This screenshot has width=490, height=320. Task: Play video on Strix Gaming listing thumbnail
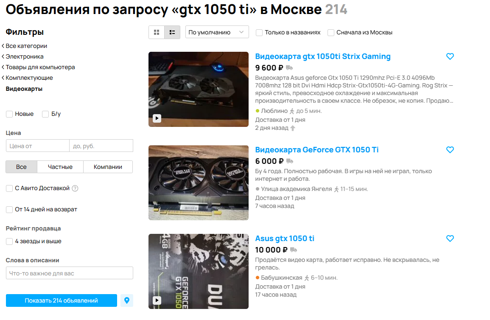click(157, 118)
